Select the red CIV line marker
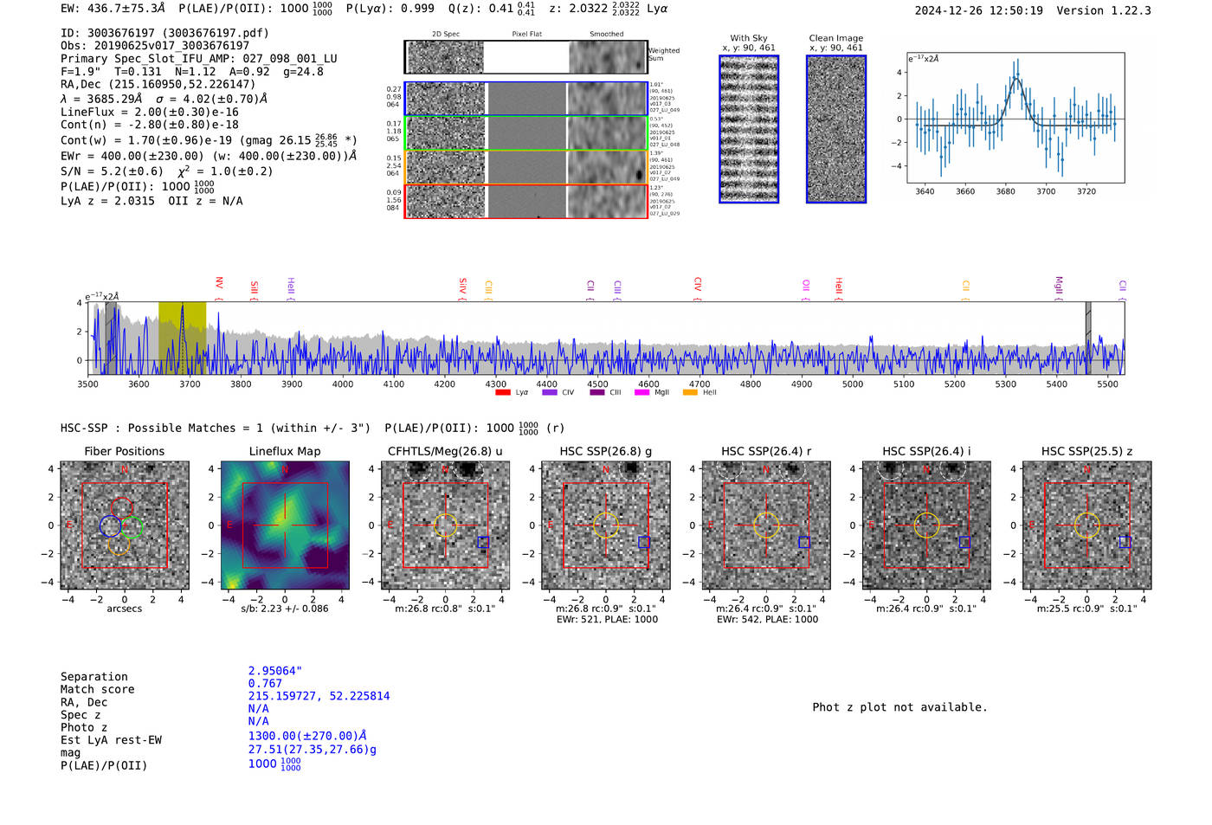Image resolution: width=1212 pixels, height=825 pixels. tap(697, 289)
